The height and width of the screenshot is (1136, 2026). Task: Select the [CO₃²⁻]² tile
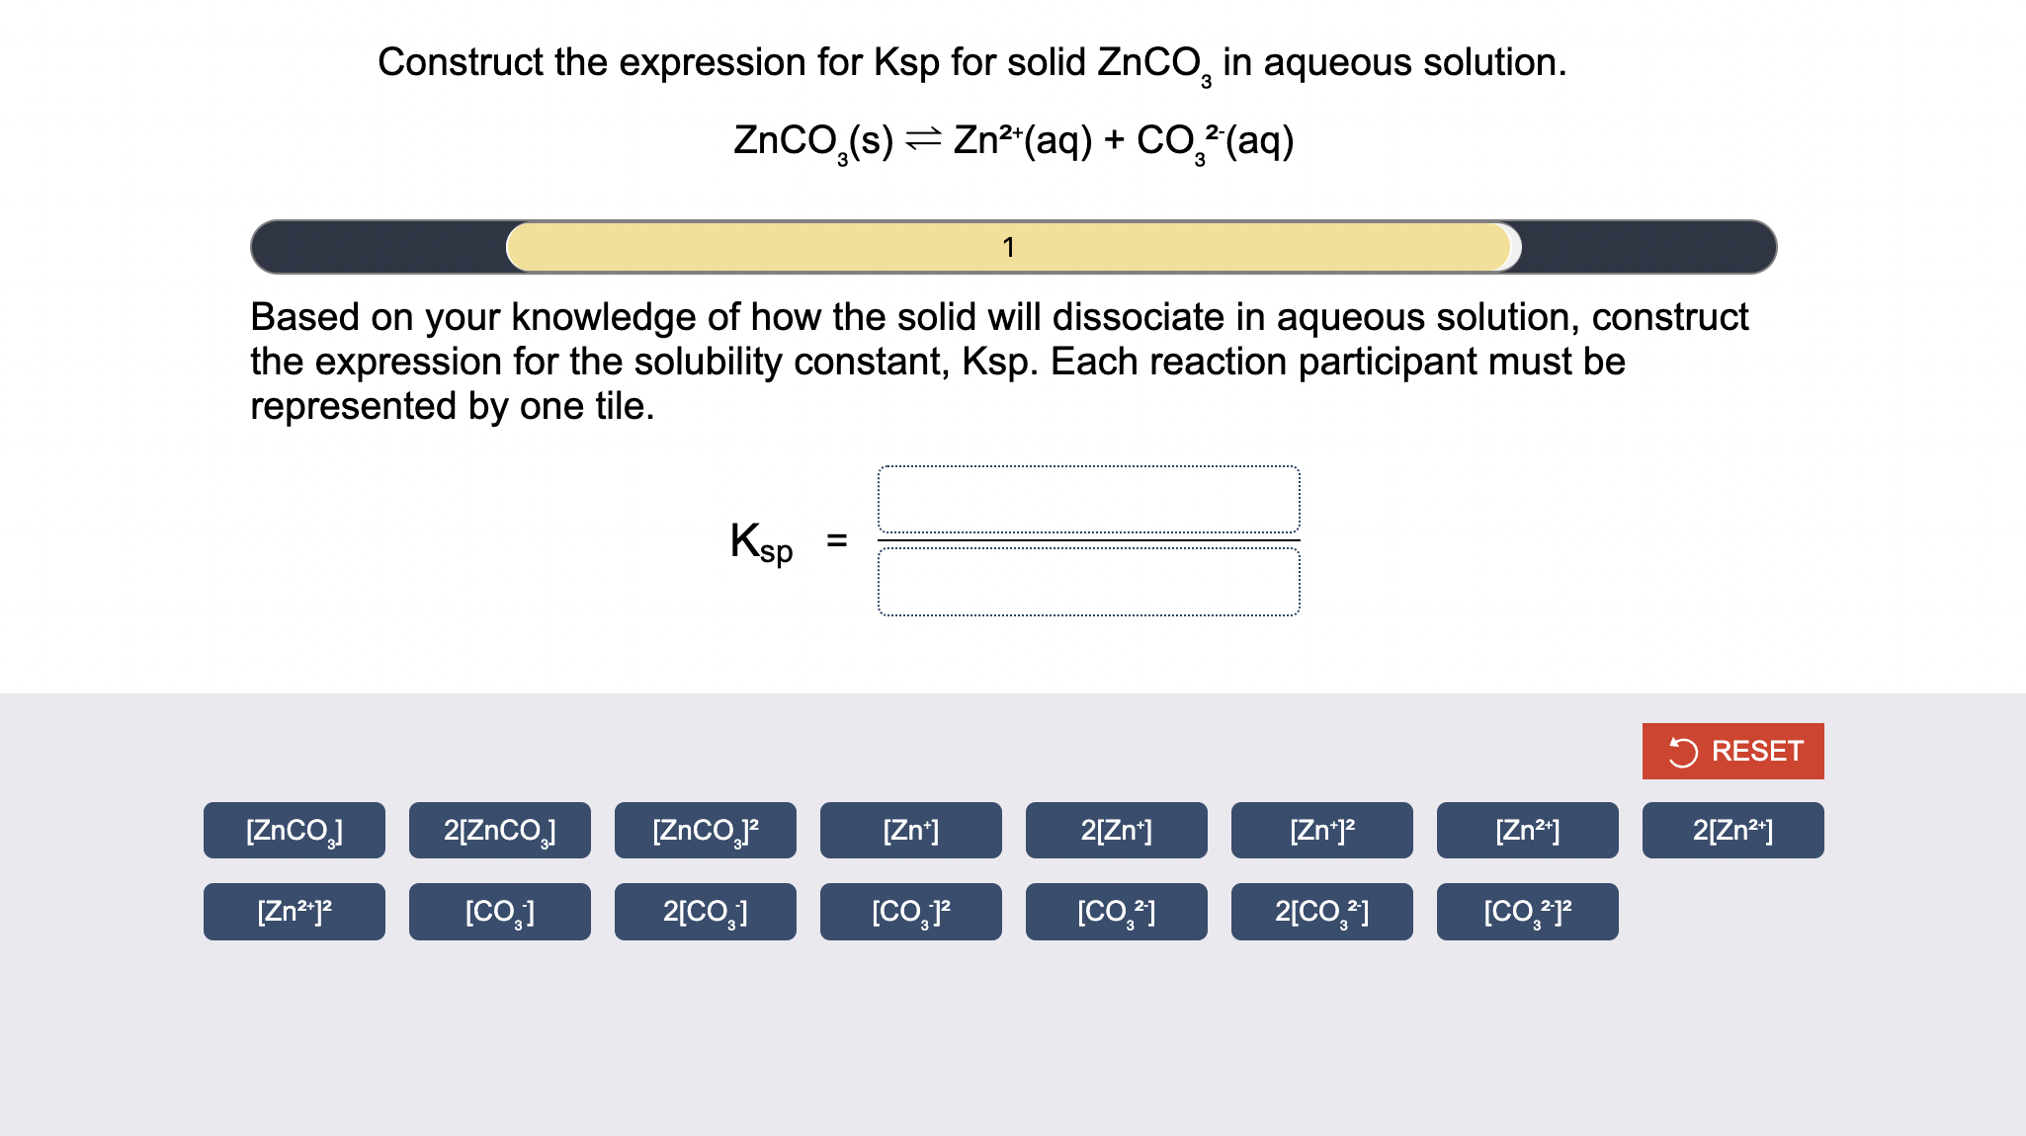(x=1527, y=911)
